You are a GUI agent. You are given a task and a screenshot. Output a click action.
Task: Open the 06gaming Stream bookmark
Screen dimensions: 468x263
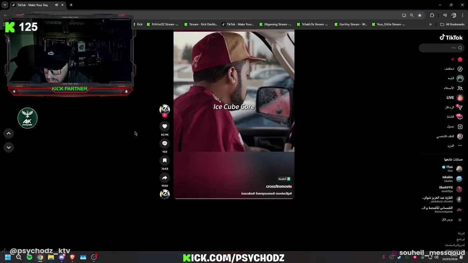[275, 24]
